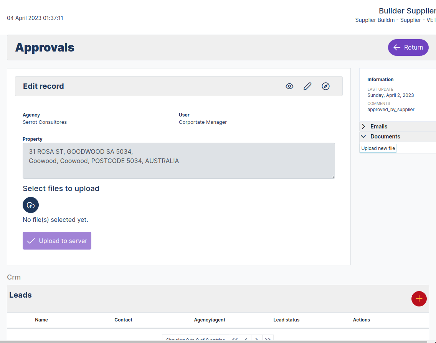Sort Leads by Name column header
This screenshot has height=343, width=436.
(x=41, y=320)
